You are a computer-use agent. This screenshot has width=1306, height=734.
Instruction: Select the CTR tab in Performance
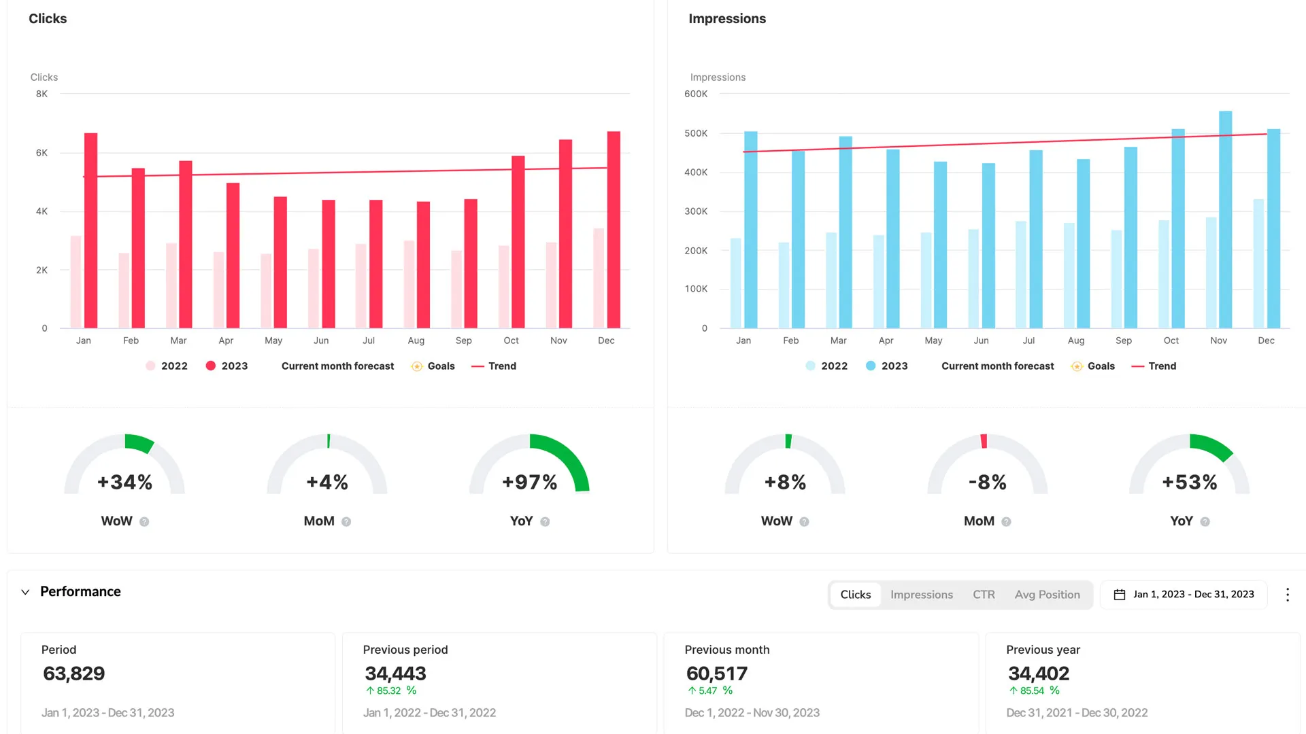tap(984, 594)
